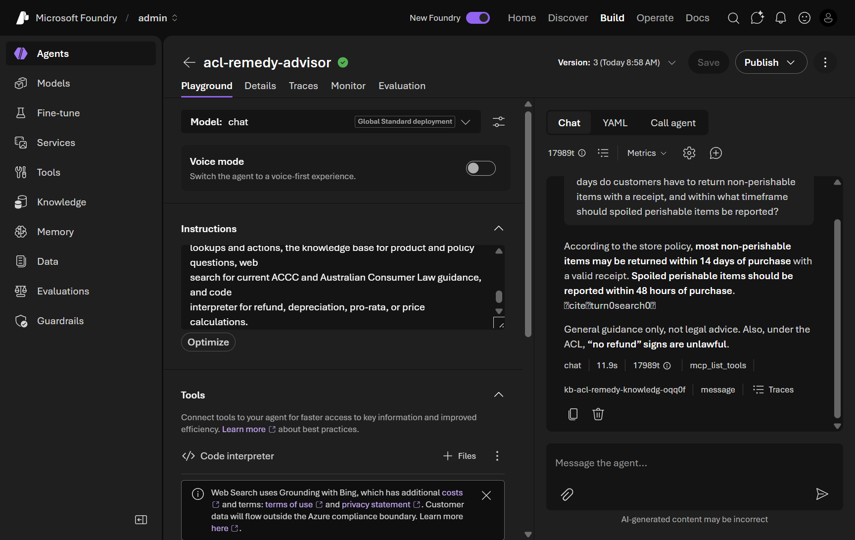Collapse the Instructions section
This screenshot has width=855, height=540.
tap(499, 229)
